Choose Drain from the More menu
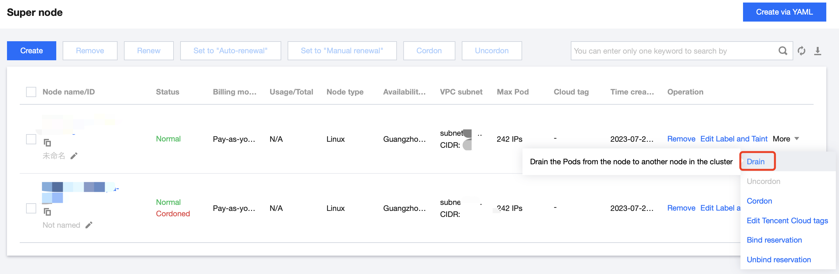The height and width of the screenshot is (274, 839). point(755,161)
